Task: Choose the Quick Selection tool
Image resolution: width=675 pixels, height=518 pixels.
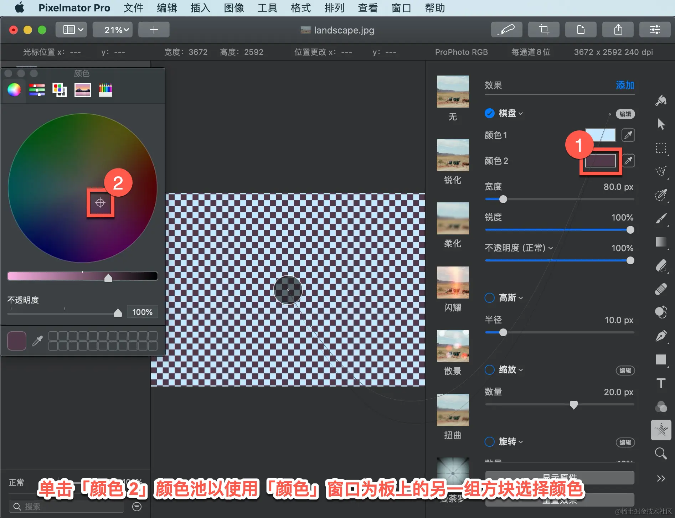Action: (661, 171)
